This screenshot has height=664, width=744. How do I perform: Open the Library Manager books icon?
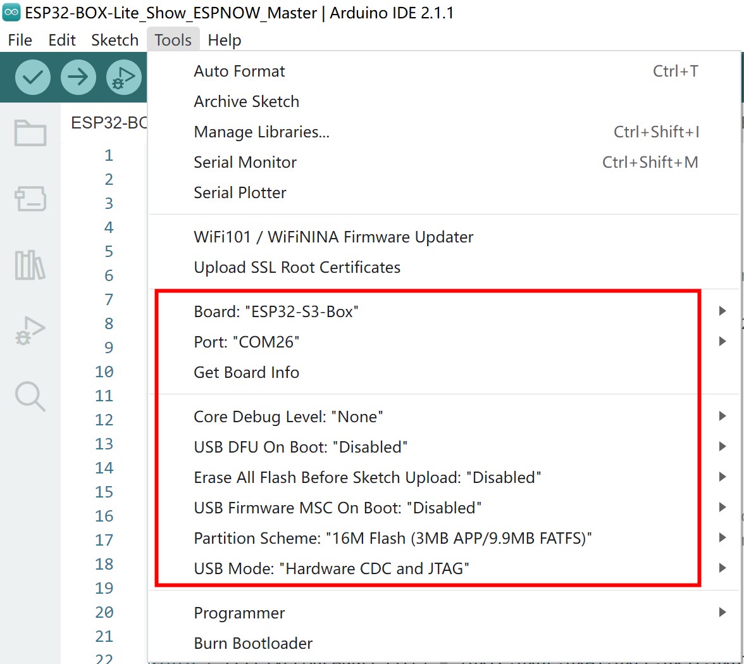pos(30,265)
